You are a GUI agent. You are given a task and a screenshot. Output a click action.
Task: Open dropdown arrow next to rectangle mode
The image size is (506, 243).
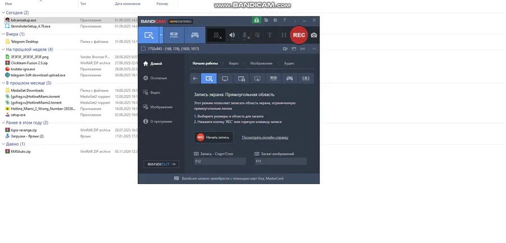pyautogui.click(x=161, y=35)
